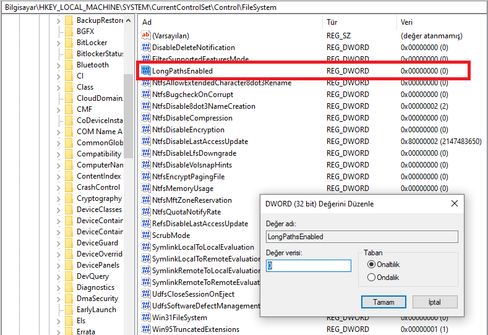Click the NtfsDisableCompression value icon
The width and height of the screenshot is (488, 335).
pos(147,118)
